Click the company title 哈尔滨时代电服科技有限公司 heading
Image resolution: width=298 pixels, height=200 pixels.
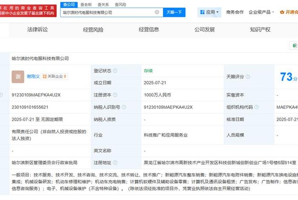coord(40,58)
